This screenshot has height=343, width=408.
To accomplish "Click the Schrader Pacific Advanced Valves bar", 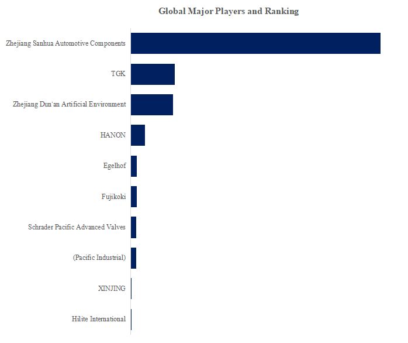I will [133, 227].
